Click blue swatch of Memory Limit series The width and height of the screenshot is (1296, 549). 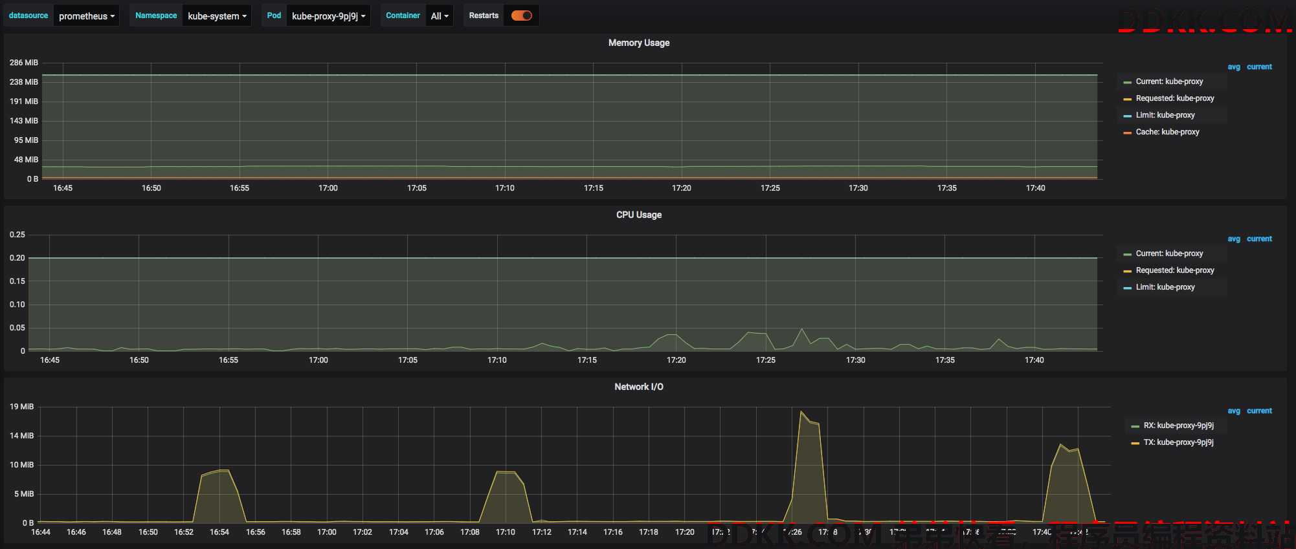tap(1128, 116)
